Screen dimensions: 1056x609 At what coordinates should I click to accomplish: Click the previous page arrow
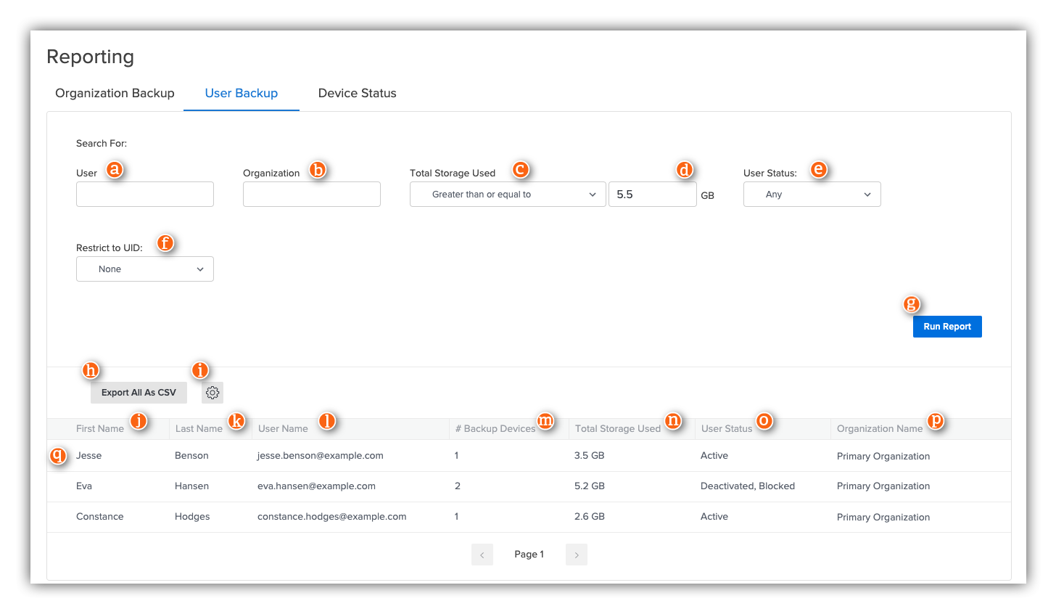click(482, 554)
